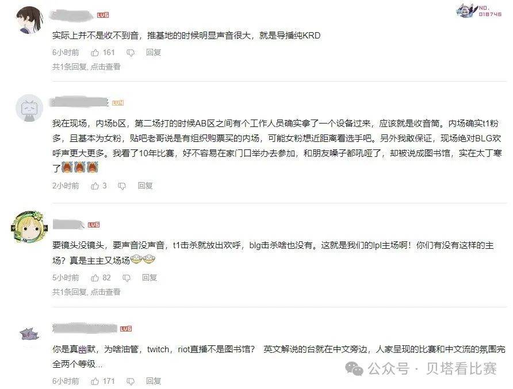Like the comment with 171 likes
513x389 pixels.
tap(95, 381)
